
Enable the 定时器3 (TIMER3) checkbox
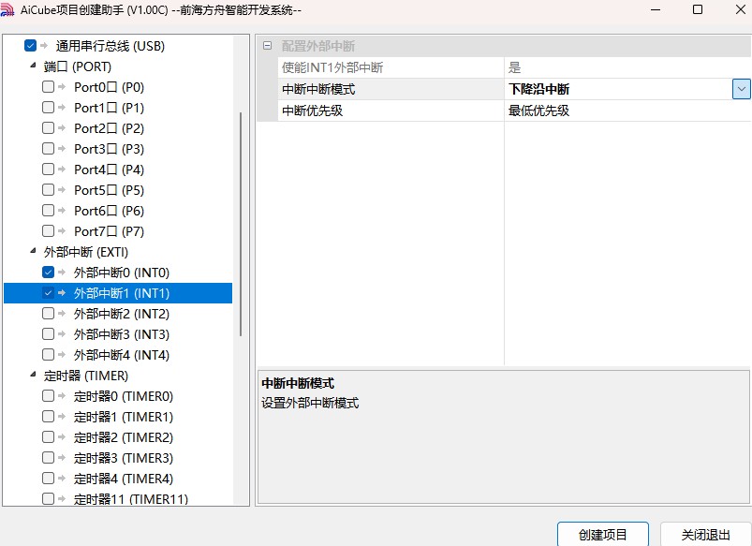pos(48,458)
